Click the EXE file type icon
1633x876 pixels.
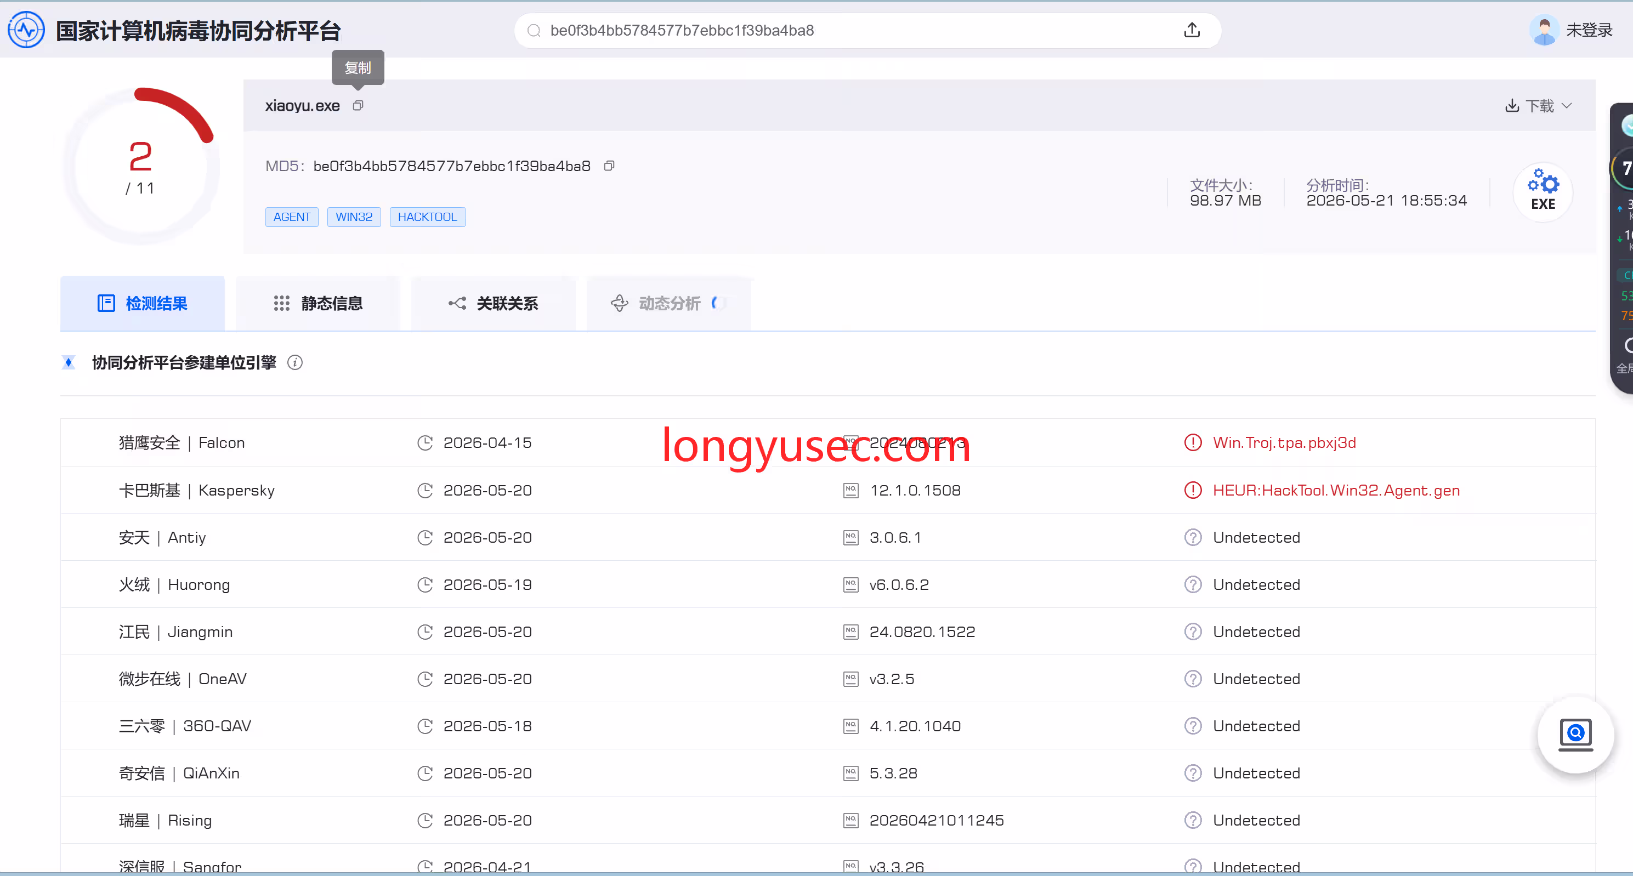(1543, 191)
